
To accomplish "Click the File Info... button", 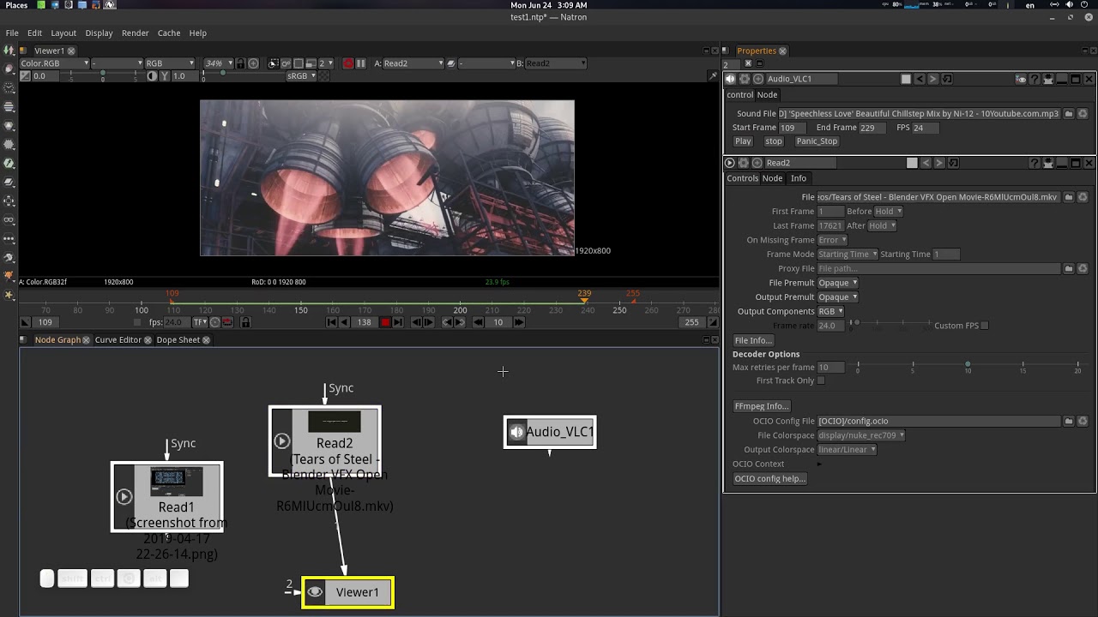I will (x=753, y=340).
